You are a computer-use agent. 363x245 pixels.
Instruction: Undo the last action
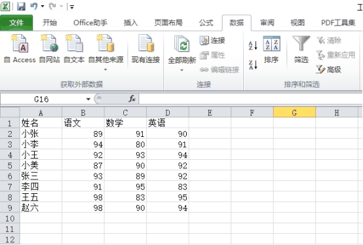tap(33, 7)
